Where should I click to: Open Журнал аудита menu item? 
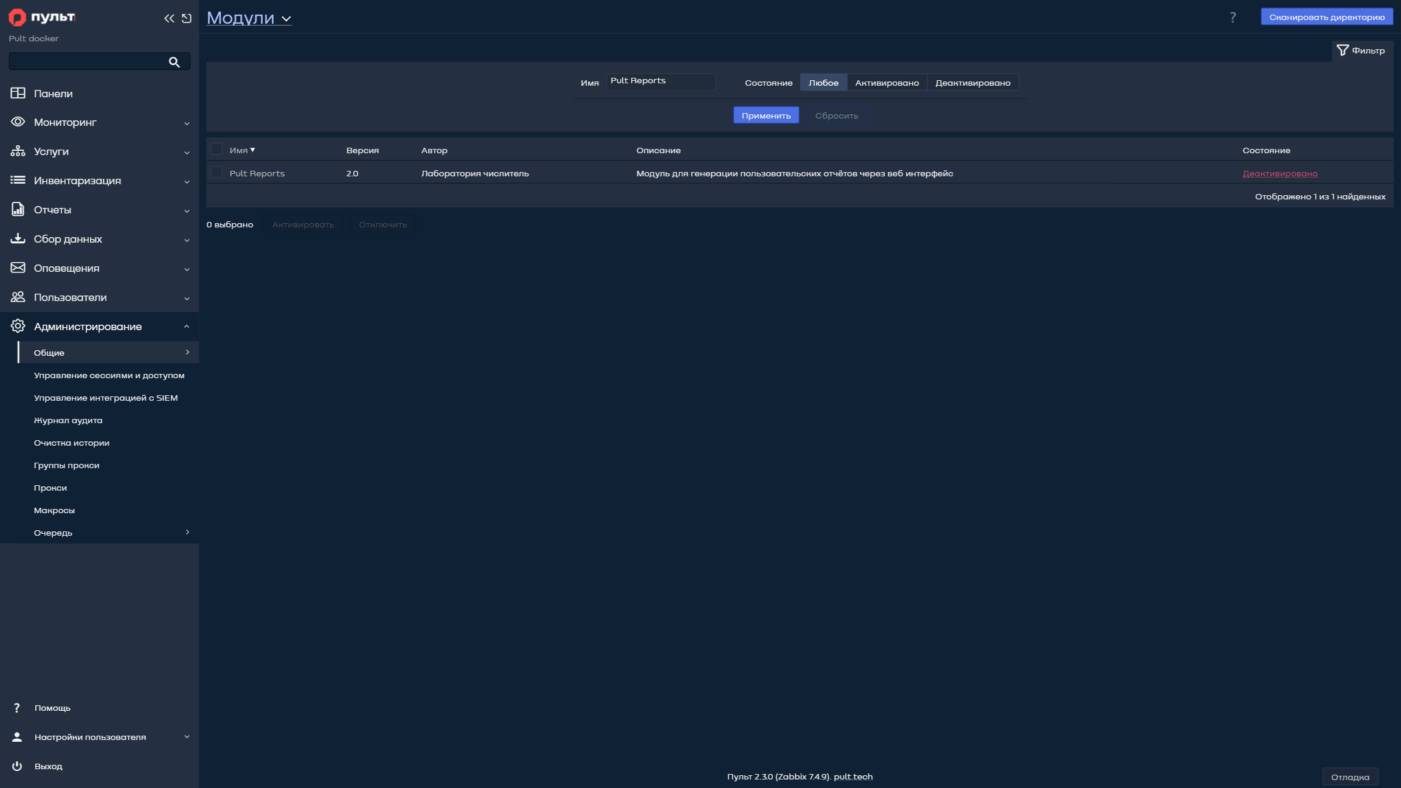[68, 420]
